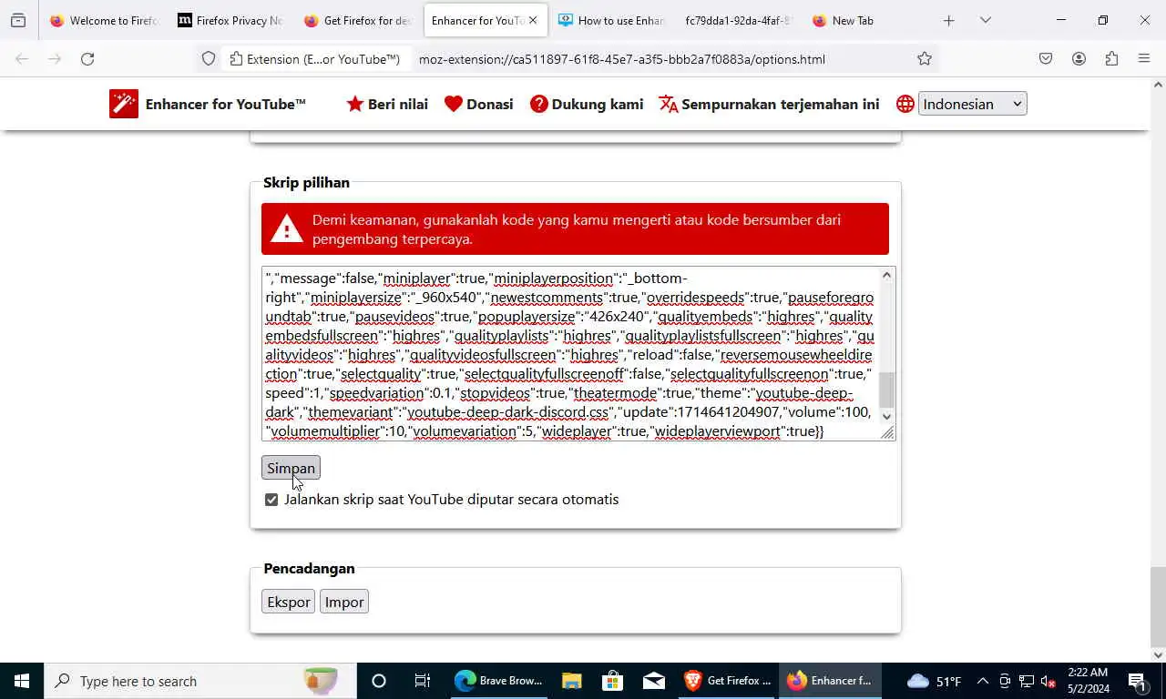Open Edge Brave Browser taskbar item
Screen dimensions: 1166x699
tap(499, 681)
